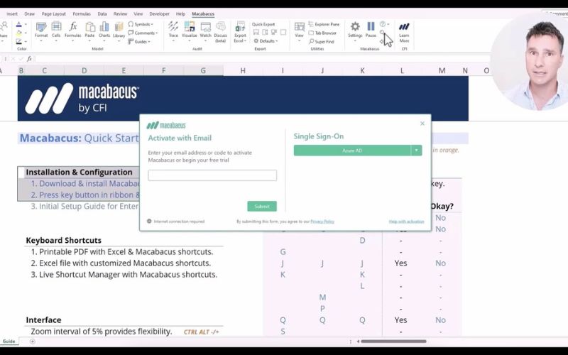
Task: Open the Tab Browser
Action: (x=322, y=33)
